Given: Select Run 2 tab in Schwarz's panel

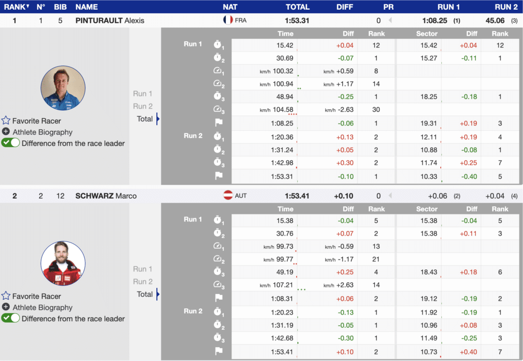Looking at the screenshot, I should (x=142, y=282).
